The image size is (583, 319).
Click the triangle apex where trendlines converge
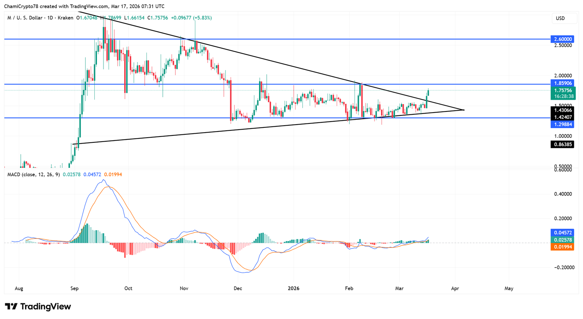[x=464, y=110]
